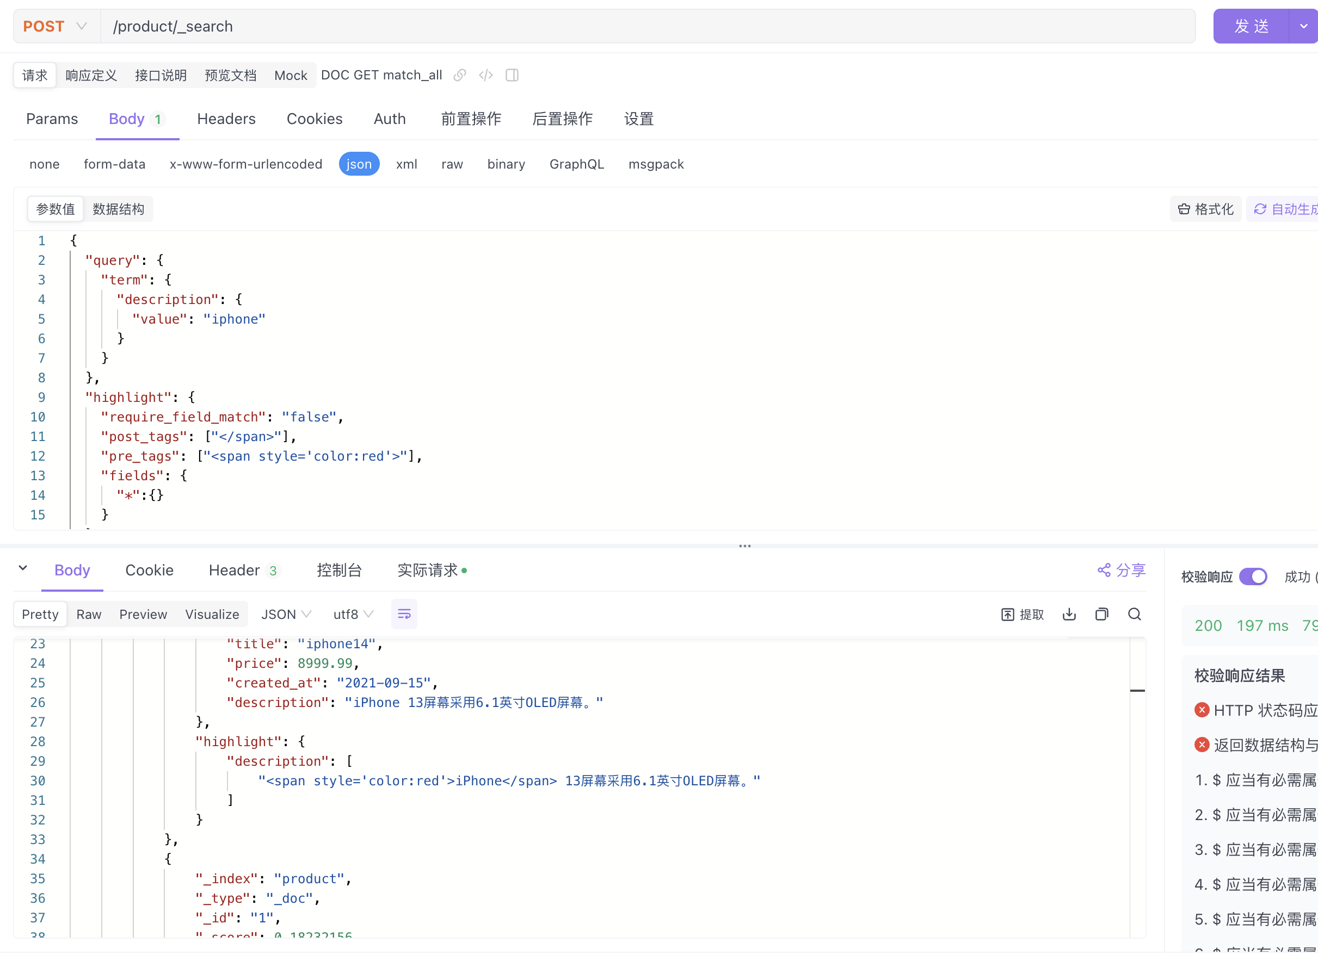Screen dimensions: 1318x955
Task: Collapse the response panel chevron
Action: (23, 568)
